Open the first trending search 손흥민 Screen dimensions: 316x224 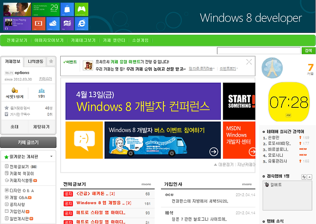[273, 138]
